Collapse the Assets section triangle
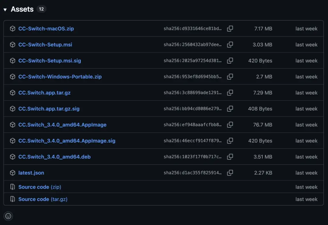 point(5,10)
